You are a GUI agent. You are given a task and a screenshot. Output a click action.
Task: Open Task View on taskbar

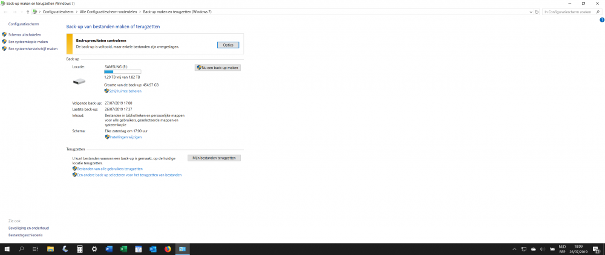click(35, 249)
